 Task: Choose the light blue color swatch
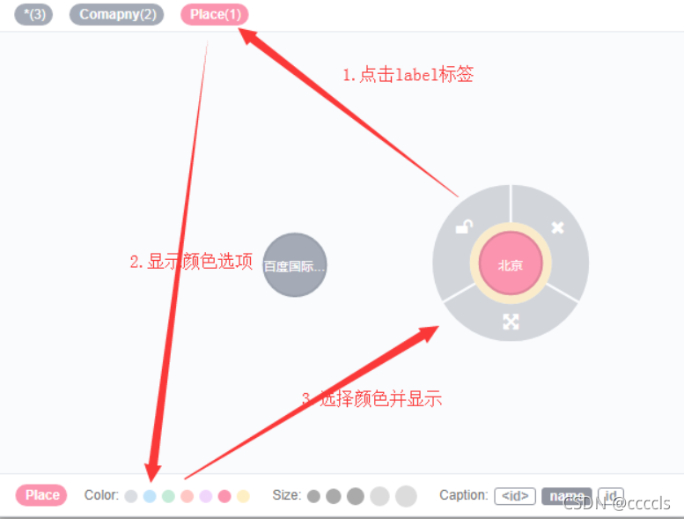click(150, 496)
